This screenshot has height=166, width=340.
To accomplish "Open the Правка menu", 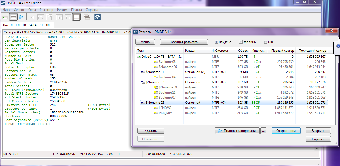I will point(76,9).
